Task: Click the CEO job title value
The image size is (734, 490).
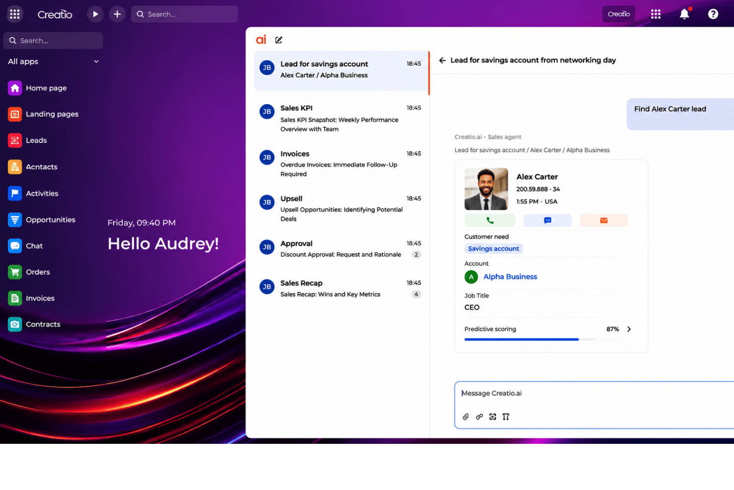Action: point(472,307)
